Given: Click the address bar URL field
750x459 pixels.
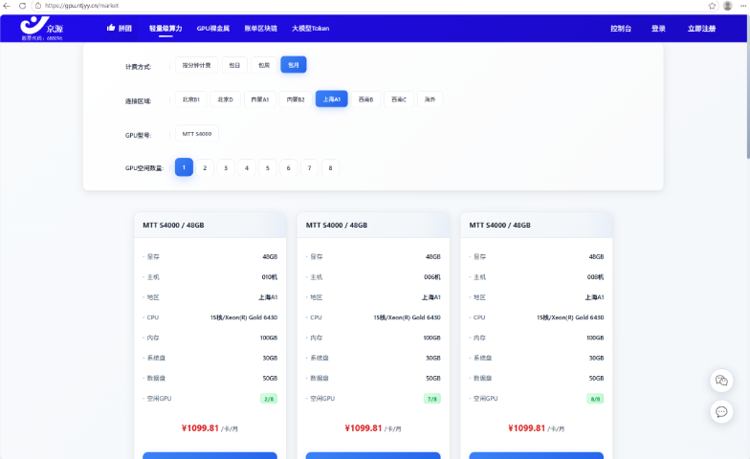Looking at the screenshot, I should click(x=373, y=6).
